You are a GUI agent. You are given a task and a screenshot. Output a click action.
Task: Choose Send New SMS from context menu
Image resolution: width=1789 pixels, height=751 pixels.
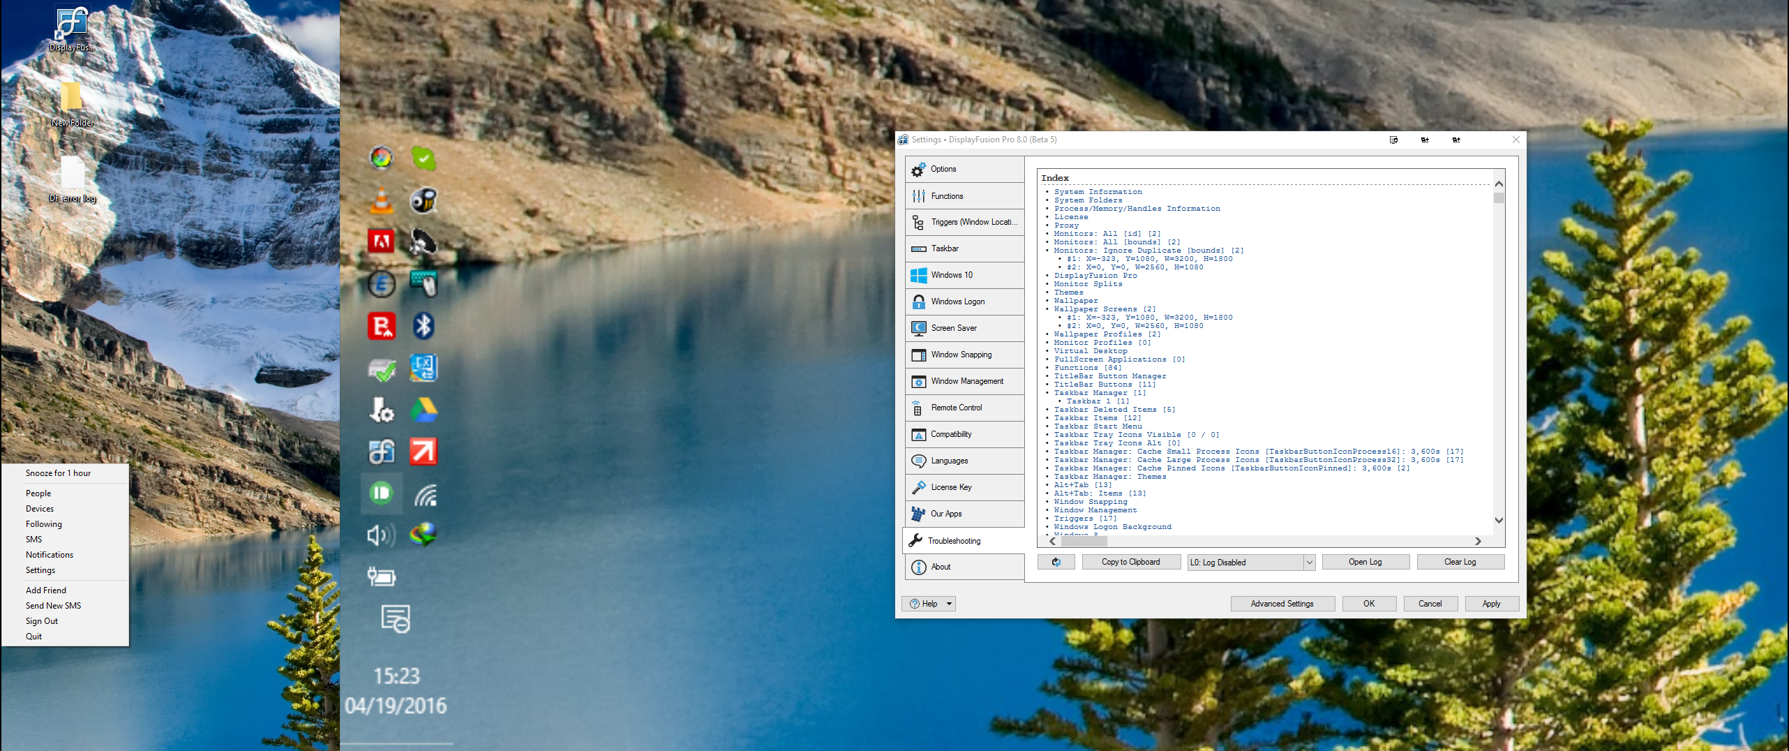(53, 606)
